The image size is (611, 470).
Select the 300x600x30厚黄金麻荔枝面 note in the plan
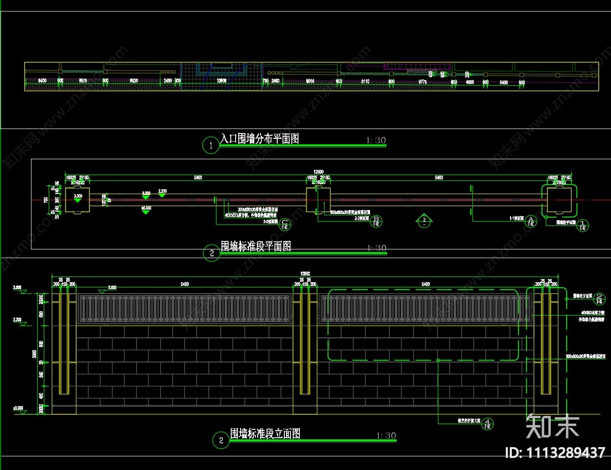click(x=258, y=210)
